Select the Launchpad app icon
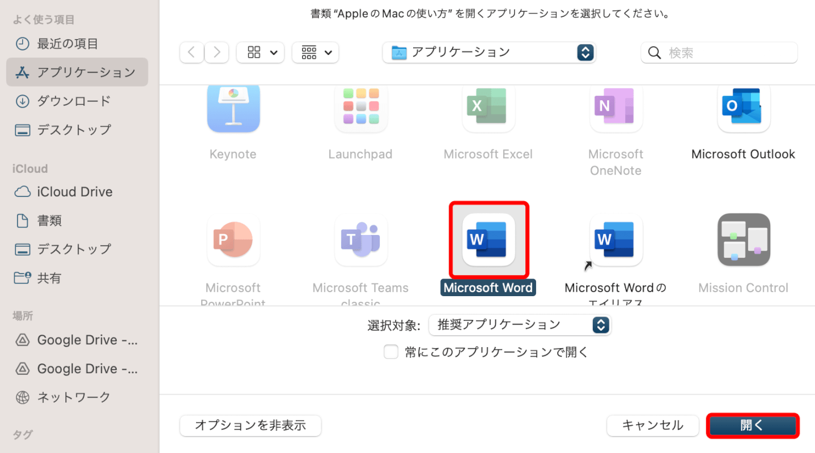Screen dimensions: 815x453 point(360,108)
